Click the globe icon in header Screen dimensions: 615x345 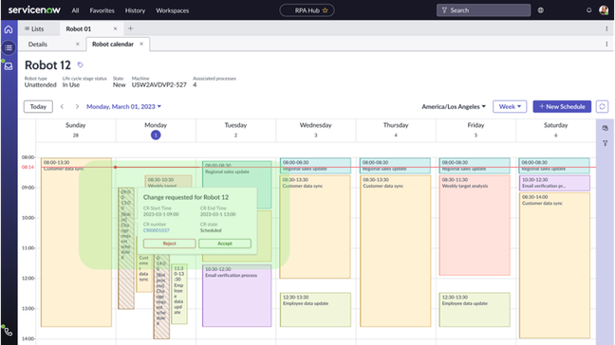pos(540,10)
